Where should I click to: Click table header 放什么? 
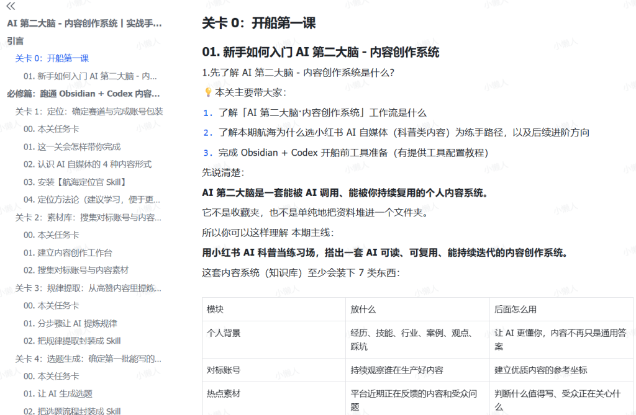363,310
